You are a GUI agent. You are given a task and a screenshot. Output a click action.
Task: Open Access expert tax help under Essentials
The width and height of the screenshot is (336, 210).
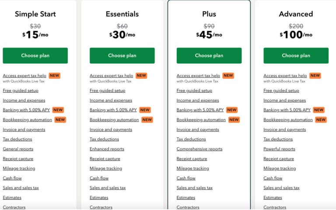(112, 76)
